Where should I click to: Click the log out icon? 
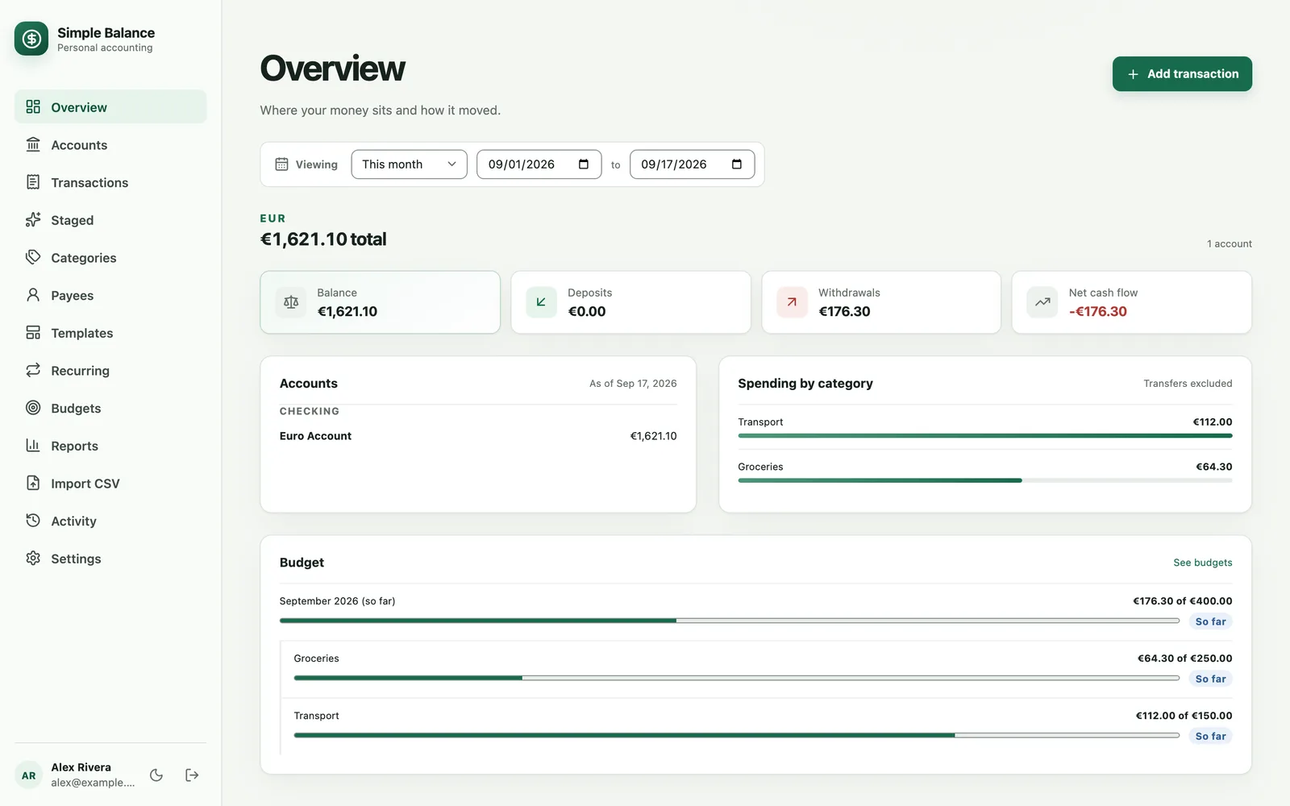pos(192,775)
